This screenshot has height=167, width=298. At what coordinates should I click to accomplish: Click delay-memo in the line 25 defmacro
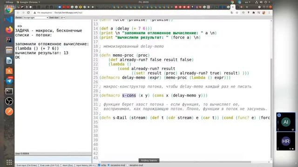coord(134,77)
